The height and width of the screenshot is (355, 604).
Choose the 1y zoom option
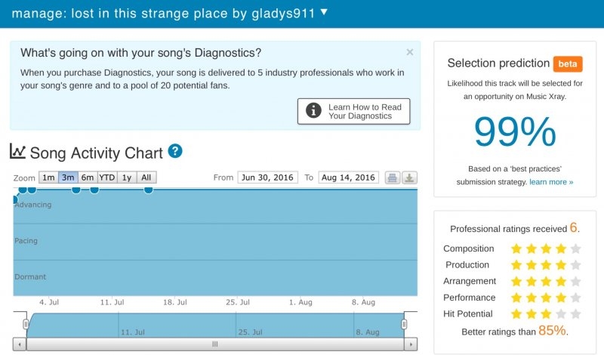(127, 177)
